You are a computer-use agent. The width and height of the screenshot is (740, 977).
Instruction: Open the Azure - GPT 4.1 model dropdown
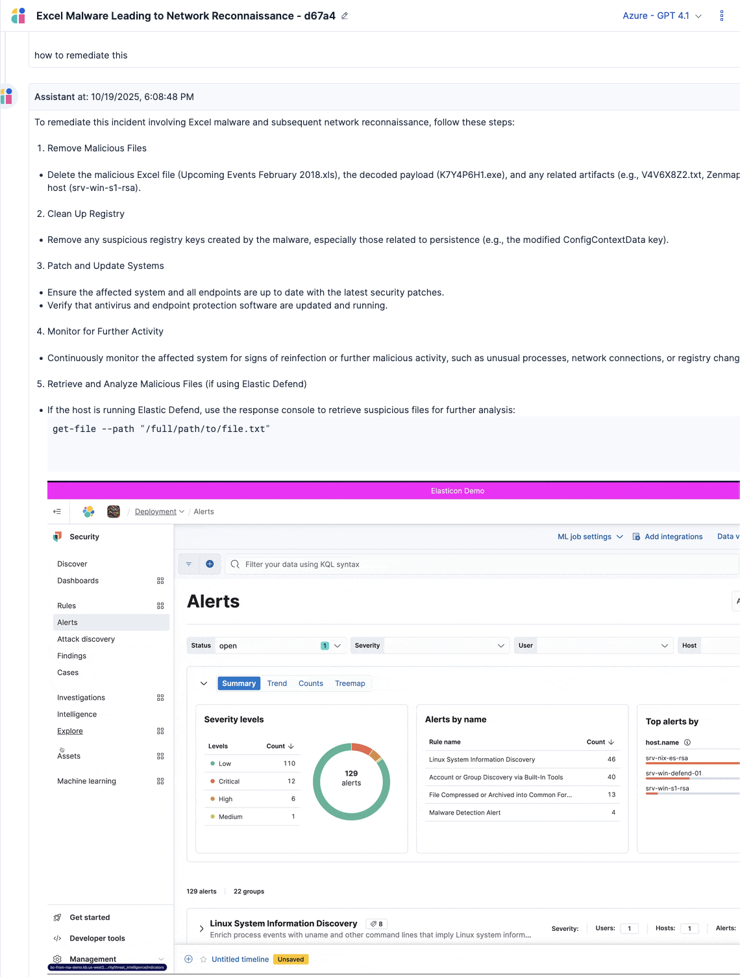[661, 16]
